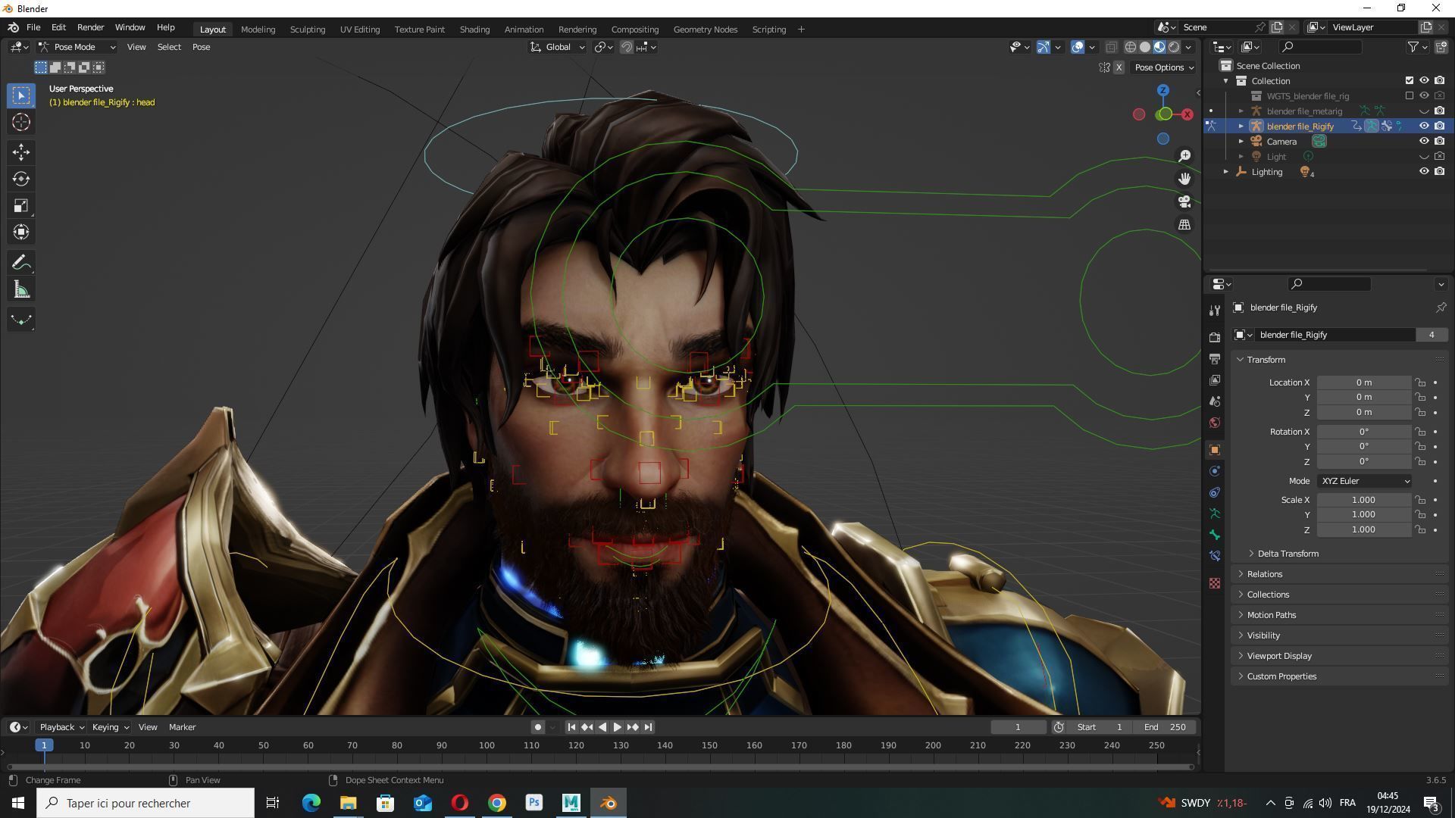
Task: Open the Pose Options popover
Action: click(1163, 67)
